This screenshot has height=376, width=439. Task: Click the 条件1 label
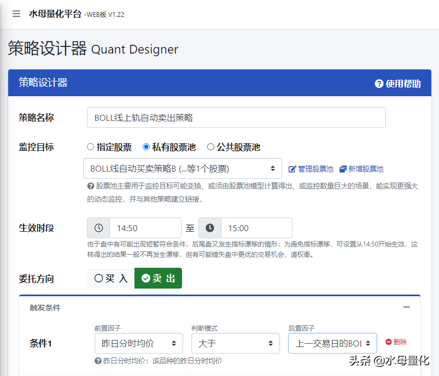pyautogui.click(x=40, y=343)
